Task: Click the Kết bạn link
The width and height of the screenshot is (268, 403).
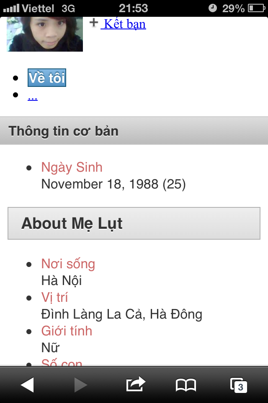Action: [124, 24]
